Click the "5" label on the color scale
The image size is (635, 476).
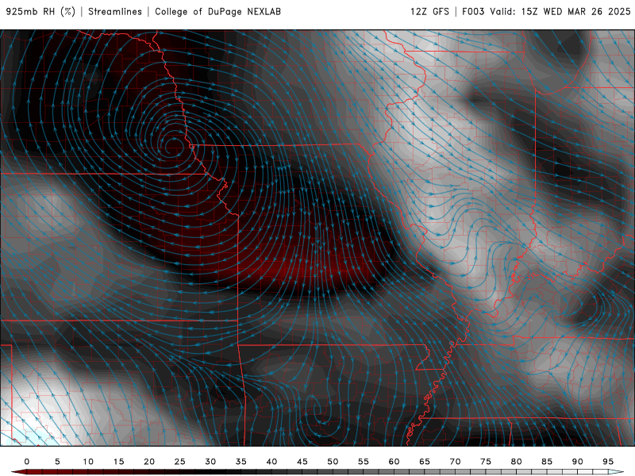[57, 462]
